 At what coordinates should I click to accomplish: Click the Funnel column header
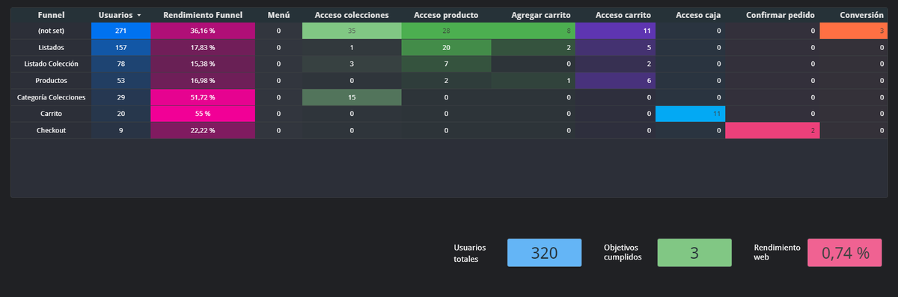tap(51, 15)
